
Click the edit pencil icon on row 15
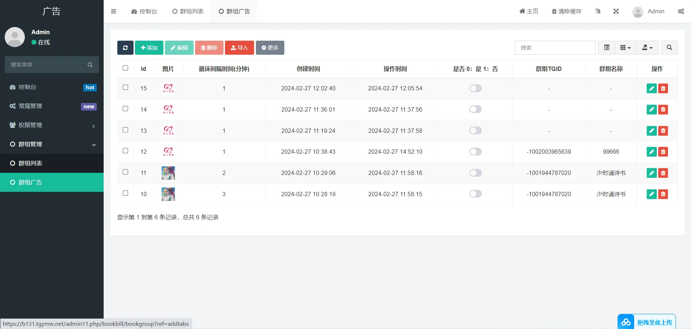point(651,88)
